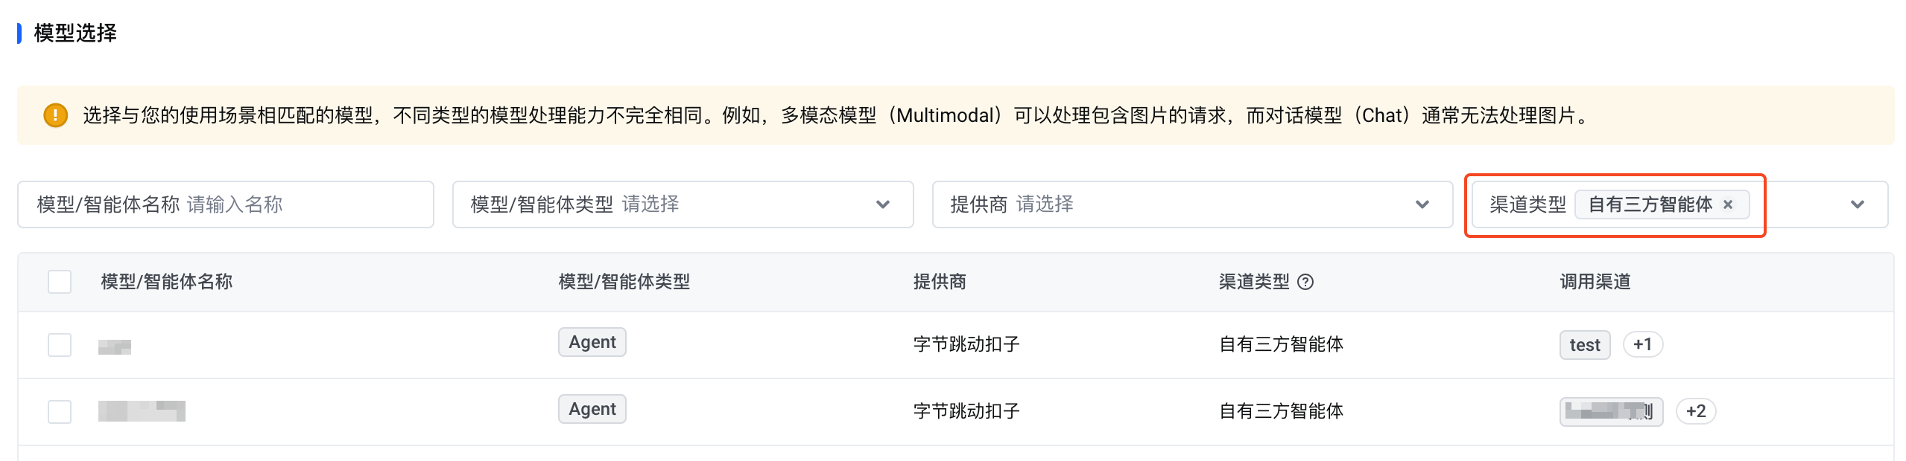Click the 调用渠道 column header
This screenshot has height=461, width=1906.
pyautogui.click(x=1595, y=282)
